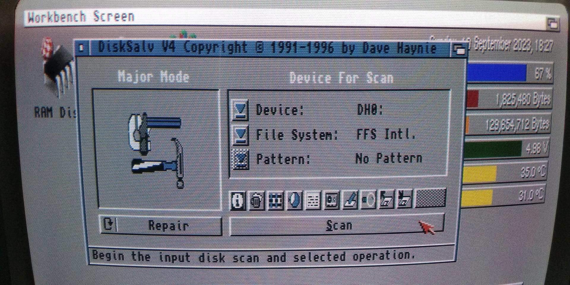
Task: Click the 'Device:' label
Action: pos(280,110)
